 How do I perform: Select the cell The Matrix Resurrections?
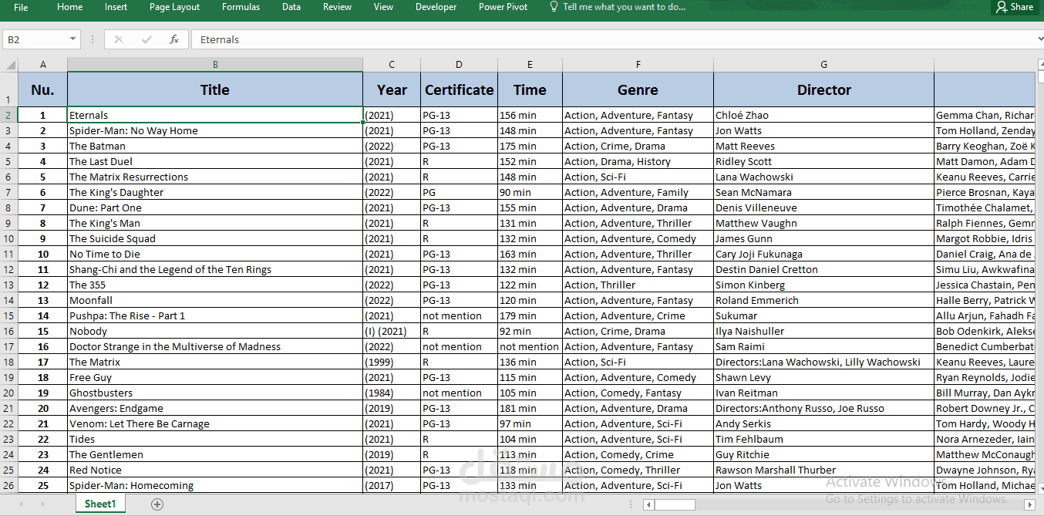(x=215, y=177)
